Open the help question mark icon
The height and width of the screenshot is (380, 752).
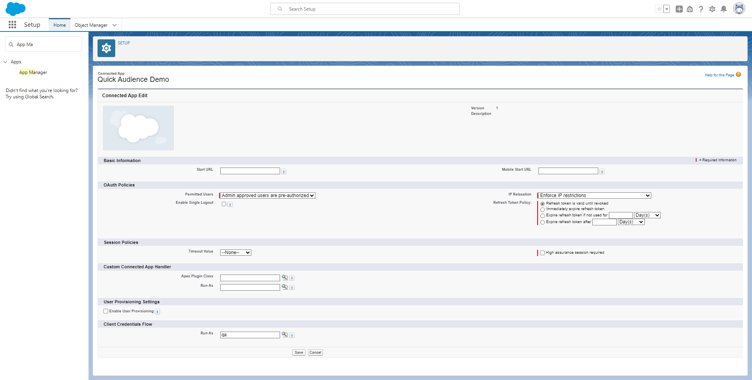pos(701,9)
